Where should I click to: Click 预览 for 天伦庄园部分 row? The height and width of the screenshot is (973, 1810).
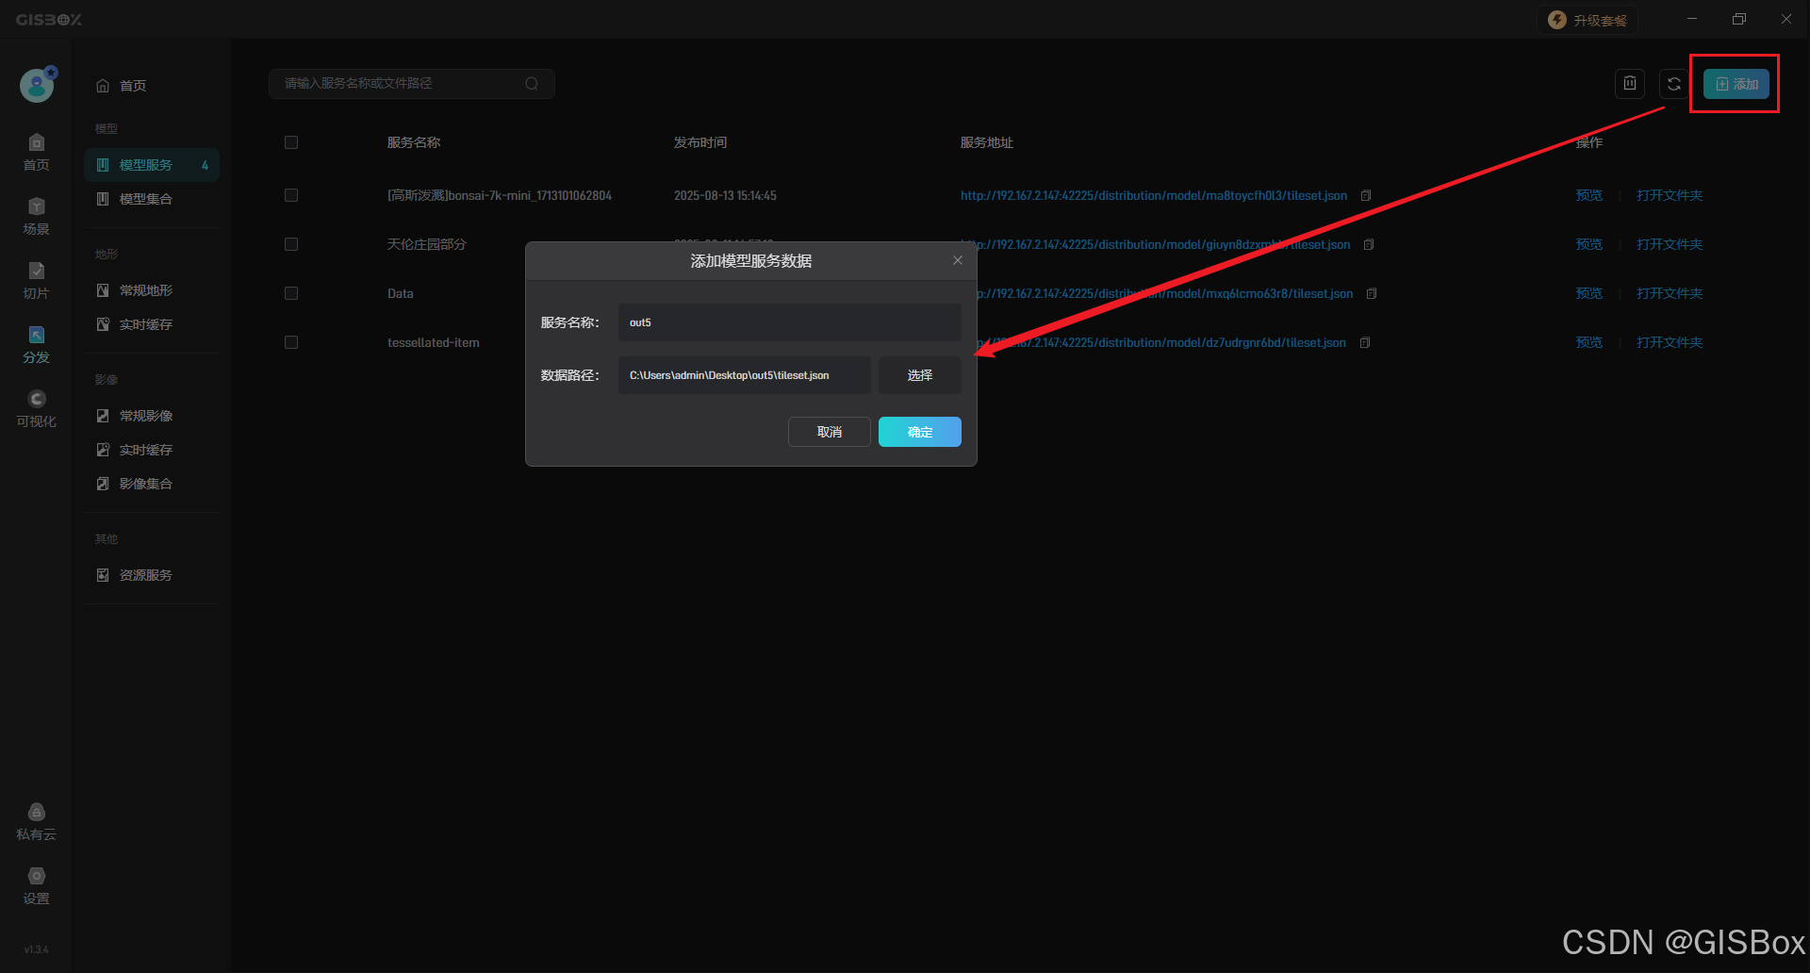(x=1589, y=244)
